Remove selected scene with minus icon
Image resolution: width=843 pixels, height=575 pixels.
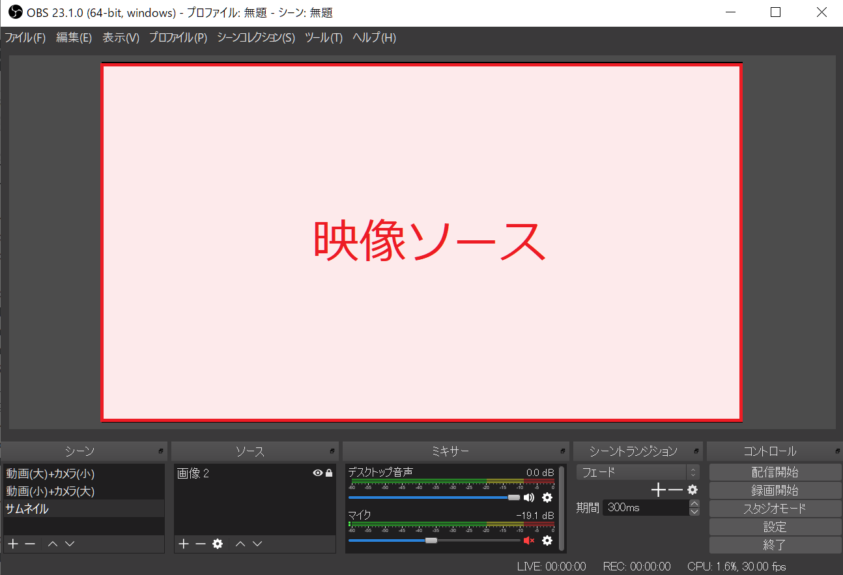[30, 544]
